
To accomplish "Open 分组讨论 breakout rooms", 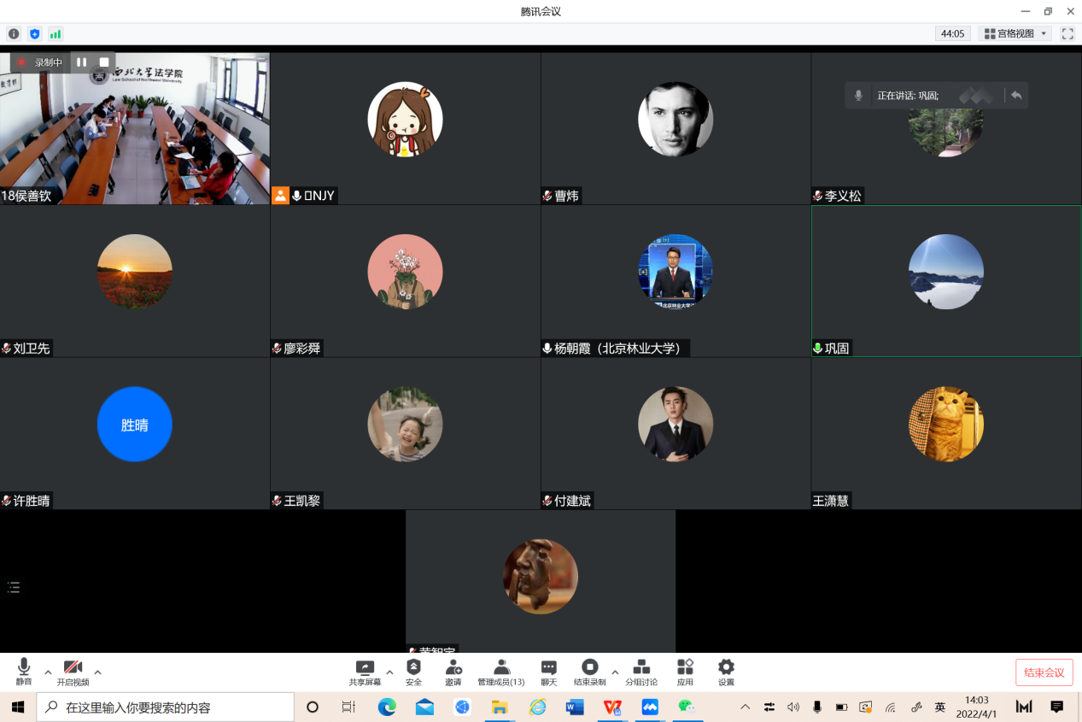I will [641, 672].
